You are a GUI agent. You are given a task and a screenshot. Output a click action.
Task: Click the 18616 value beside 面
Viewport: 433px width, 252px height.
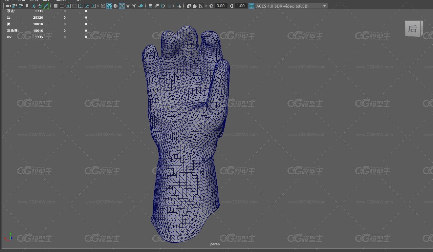tap(38, 24)
